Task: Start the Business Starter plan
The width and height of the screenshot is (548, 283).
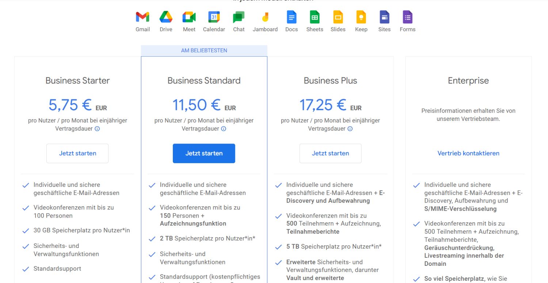Action: pos(77,153)
